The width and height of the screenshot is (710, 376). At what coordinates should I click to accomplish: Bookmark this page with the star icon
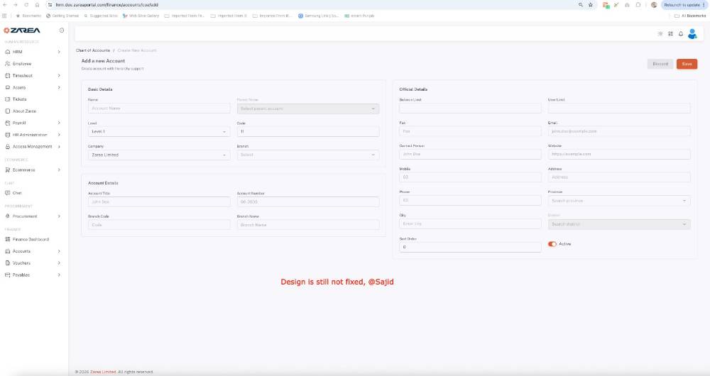[x=591, y=4]
